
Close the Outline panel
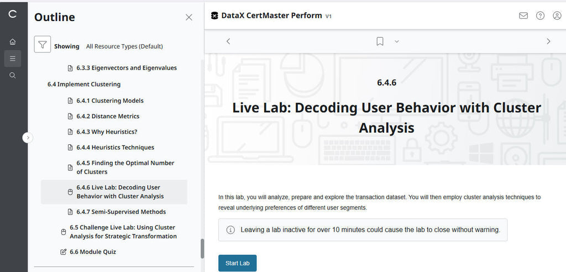coord(189,17)
